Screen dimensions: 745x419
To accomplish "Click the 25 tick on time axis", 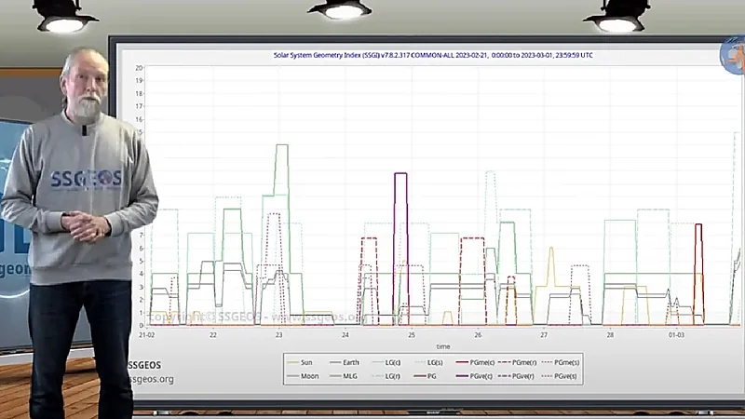I will 411,334.
